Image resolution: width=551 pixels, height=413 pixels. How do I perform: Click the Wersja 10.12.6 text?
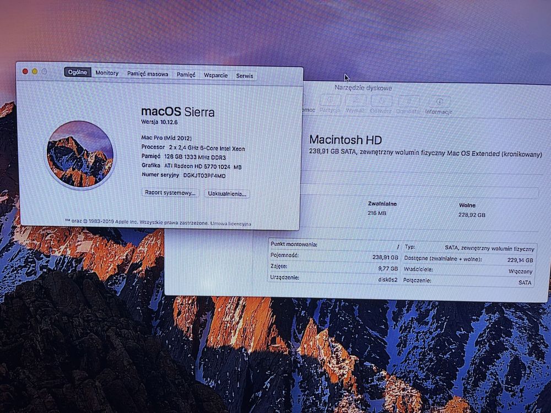[x=159, y=122]
